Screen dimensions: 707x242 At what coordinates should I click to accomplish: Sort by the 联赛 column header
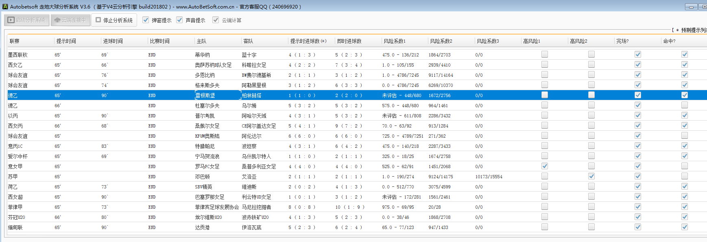point(15,41)
